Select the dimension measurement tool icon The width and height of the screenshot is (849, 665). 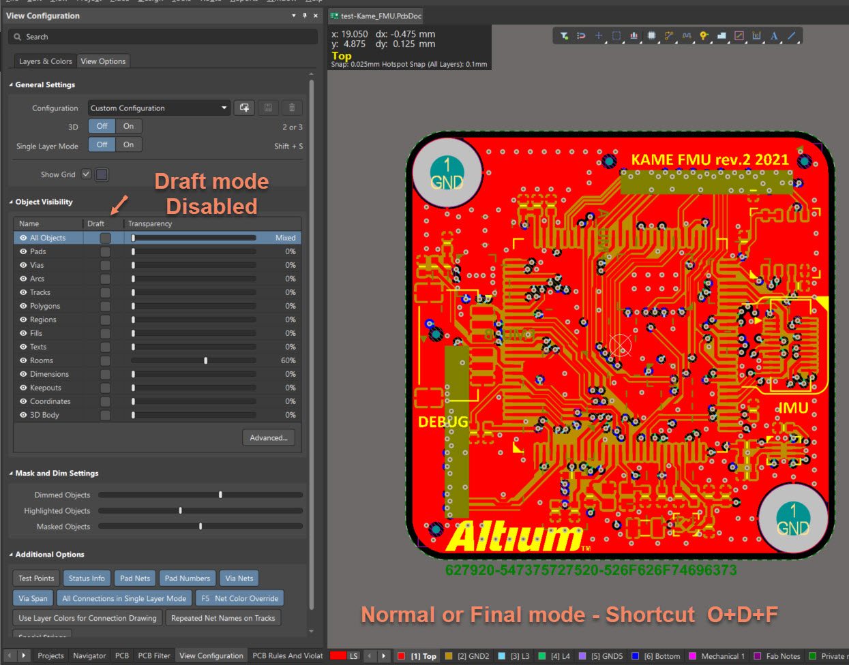756,36
